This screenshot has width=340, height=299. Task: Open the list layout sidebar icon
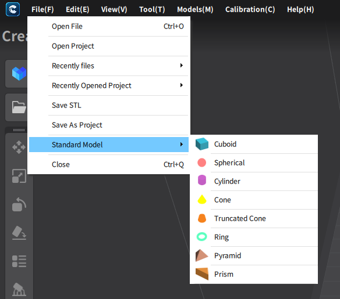click(19, 261)
